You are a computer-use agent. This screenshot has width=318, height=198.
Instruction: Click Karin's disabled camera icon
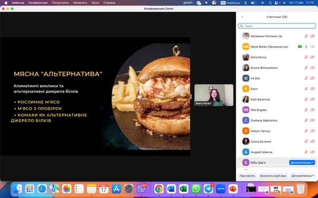pyautogui.click(x=312, y=89)
